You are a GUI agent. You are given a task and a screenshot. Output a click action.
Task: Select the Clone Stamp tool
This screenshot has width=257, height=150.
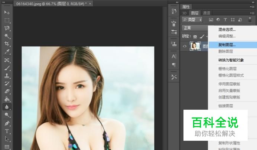tap(7, 76)
